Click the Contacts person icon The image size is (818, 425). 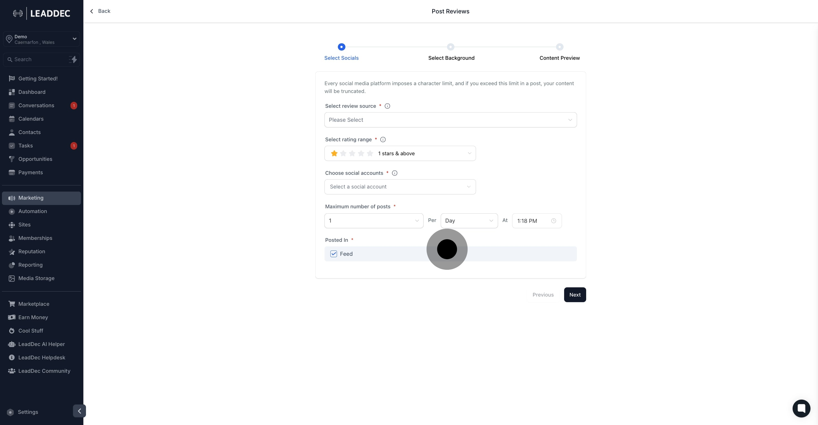12,132
